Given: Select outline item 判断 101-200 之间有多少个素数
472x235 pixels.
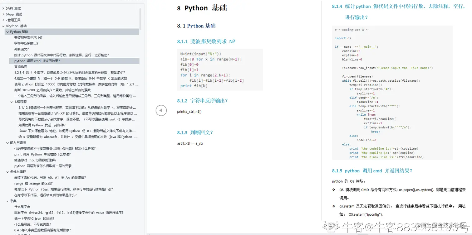Looking at the screenshot, I should click(x=52, y=90).
